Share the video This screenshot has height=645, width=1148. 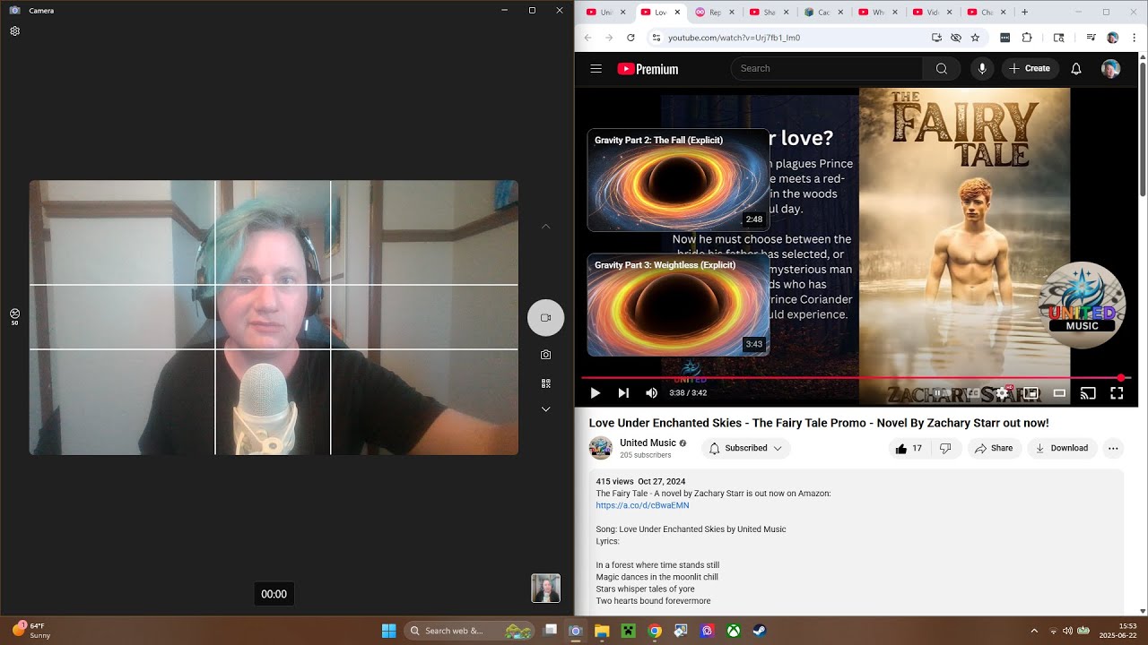(x=994, y=448)
